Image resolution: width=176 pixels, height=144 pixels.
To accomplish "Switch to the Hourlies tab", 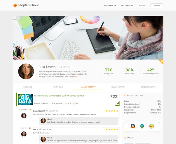I will [x=28, y=87].
